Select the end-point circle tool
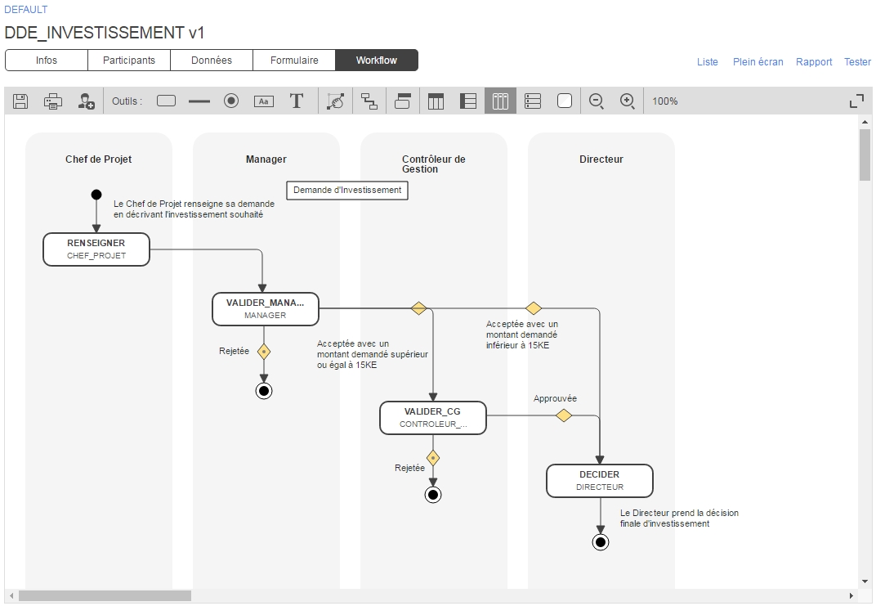This screenshot has width=876, height=606. [231, 101]
